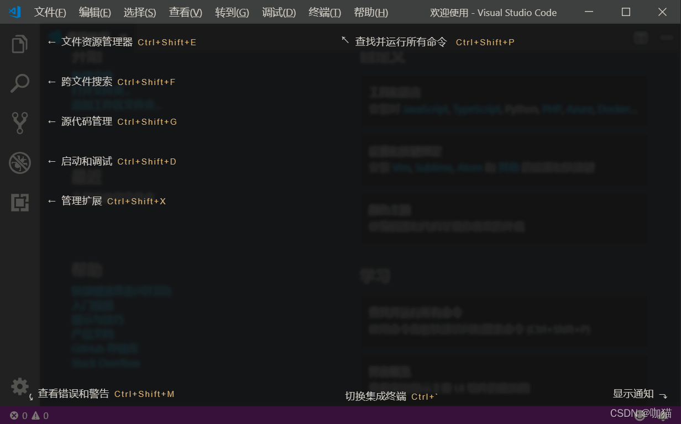Click the 欢迎使用 - Visual Studio Code title
Screen dimensions: 681x424
pos(494,12)
